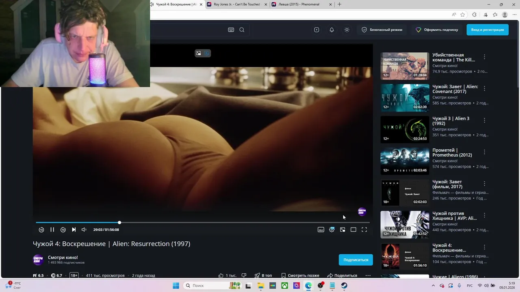The height and width of the screenshot is (292, 520).
Task: Switch to Чужой 4: Воскрешение browser tab
Action: (175, 4)
